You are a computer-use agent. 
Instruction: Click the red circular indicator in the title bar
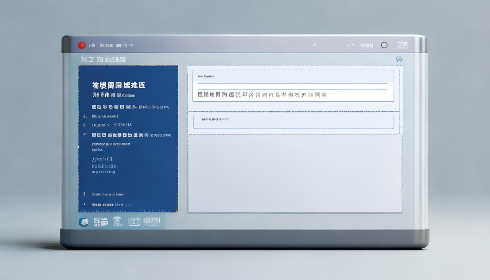pos(82,44)
